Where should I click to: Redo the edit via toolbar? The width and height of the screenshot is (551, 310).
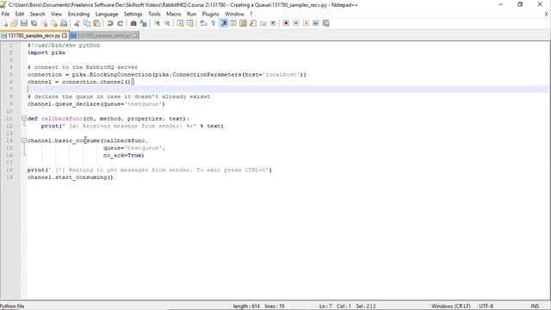(x=120, y=23)
